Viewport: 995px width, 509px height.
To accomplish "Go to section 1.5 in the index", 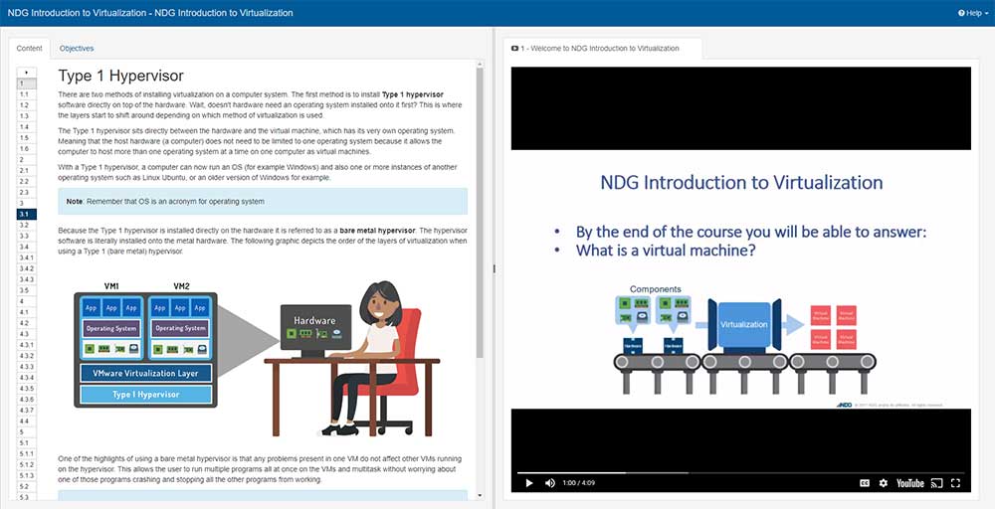I will (26, 137).
